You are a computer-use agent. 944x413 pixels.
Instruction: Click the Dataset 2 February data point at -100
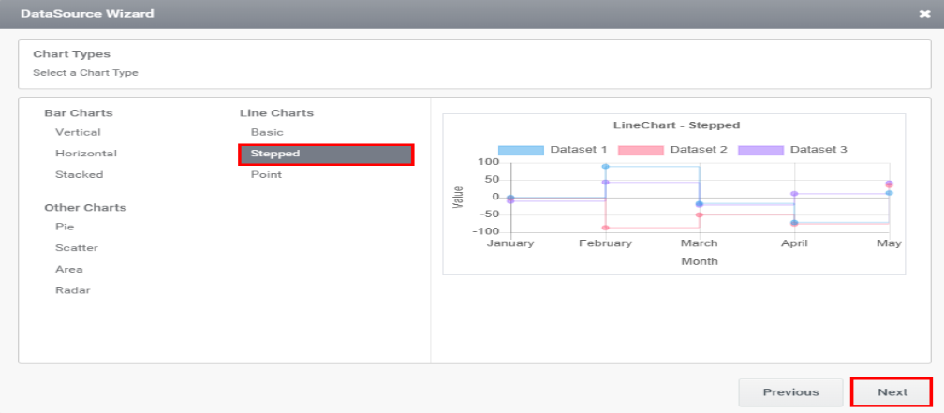pos(605,228)
